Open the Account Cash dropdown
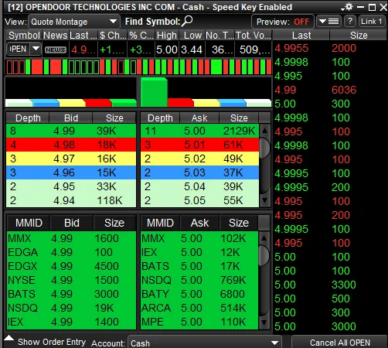This screenshot has width=388, height=348. (x=205, y=343)
